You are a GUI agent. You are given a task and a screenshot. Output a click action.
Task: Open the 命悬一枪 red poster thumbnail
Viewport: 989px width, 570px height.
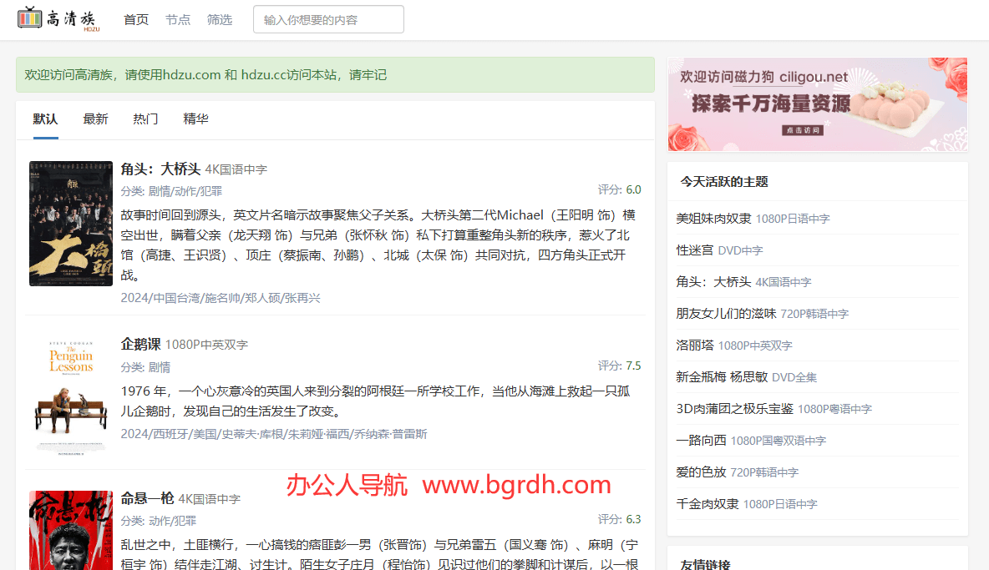tap(71, 530)
